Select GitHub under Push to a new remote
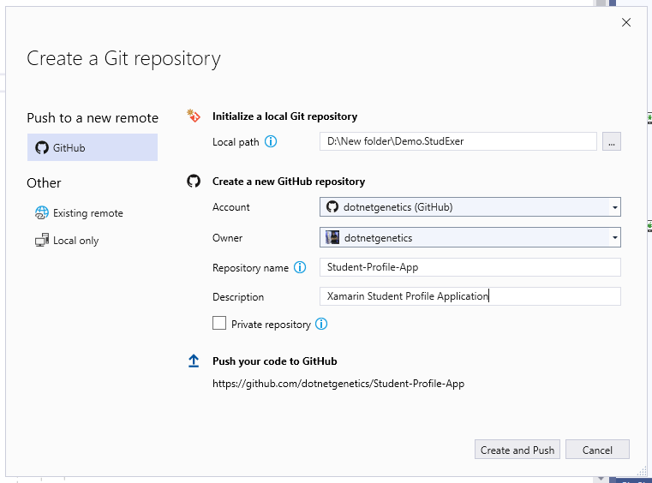 (x=93, y=147)
